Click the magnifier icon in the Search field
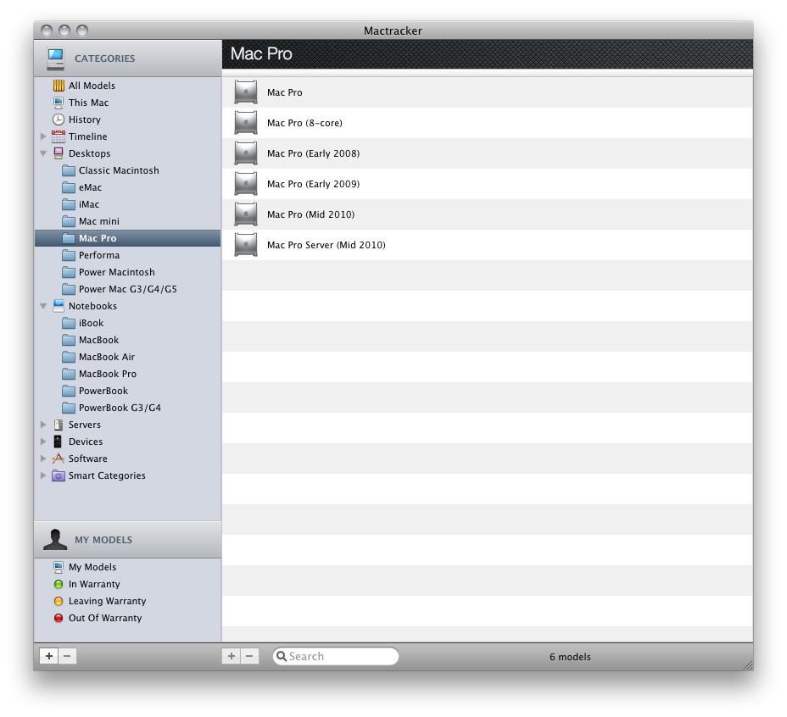 click(x=282, y=656)
